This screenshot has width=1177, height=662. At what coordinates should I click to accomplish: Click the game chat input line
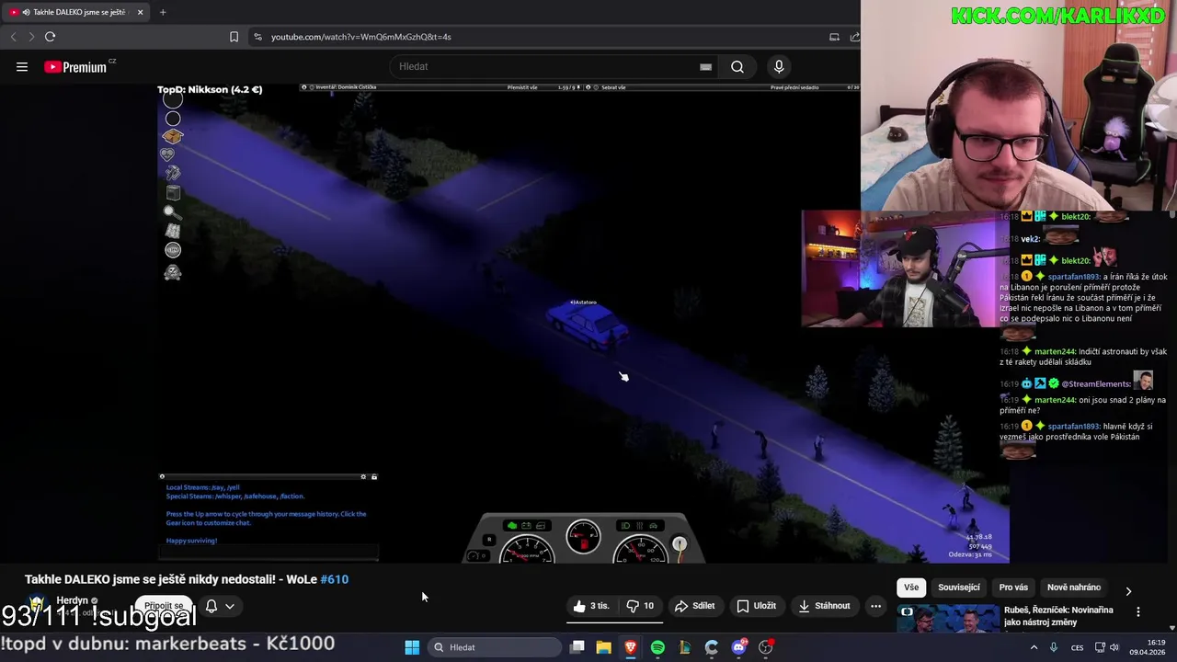pyautogui.click(x=269, y=553)
